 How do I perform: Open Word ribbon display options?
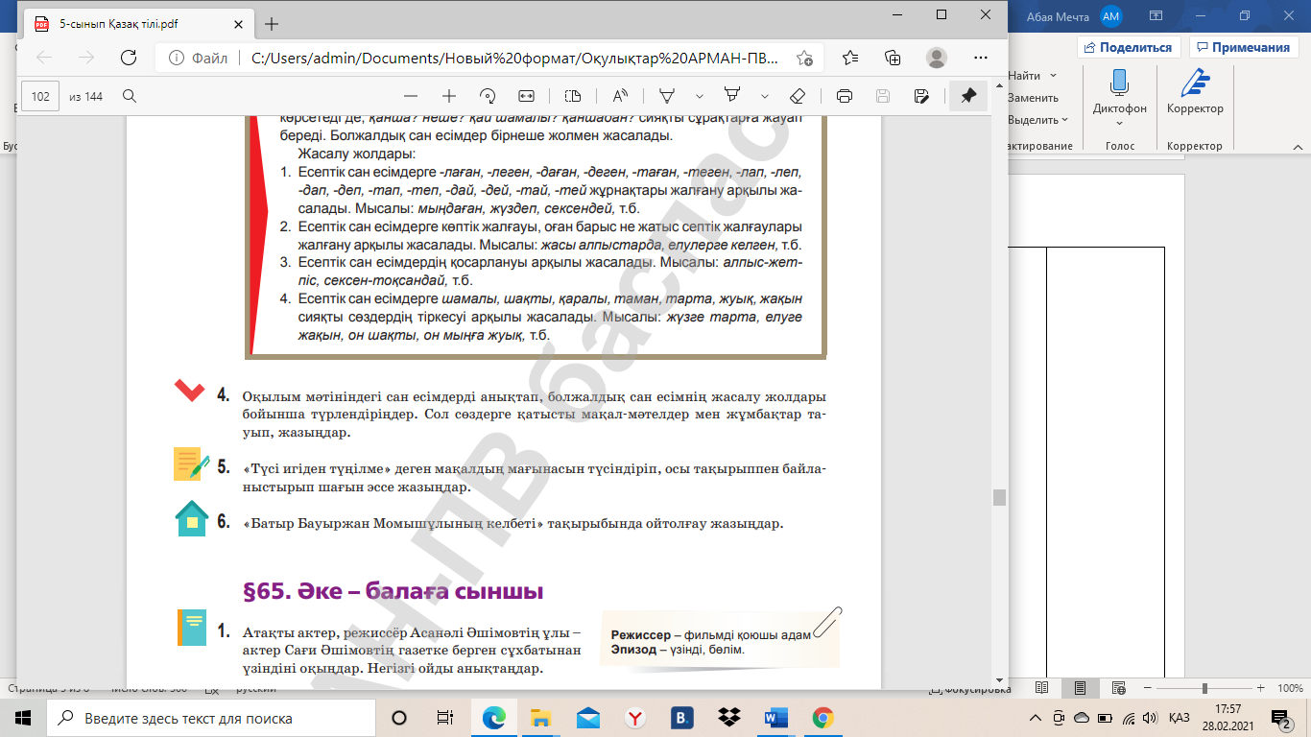point(1156,15)
